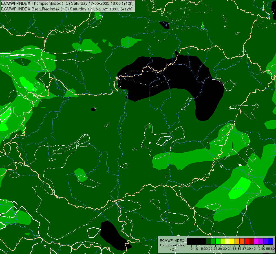
Task: Click the medium green 25–27 legend swatch
Action: point(213,241)
